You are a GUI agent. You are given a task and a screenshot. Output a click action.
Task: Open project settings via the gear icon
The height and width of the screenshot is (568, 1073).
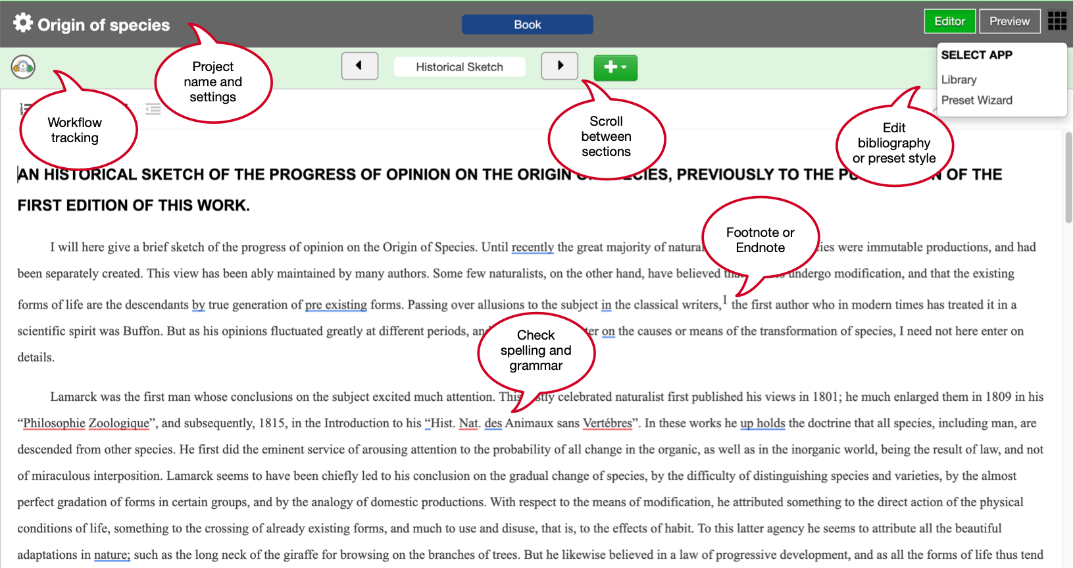(x=23, y=23)
